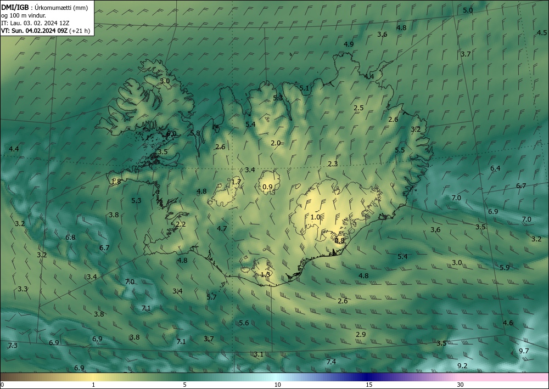Click the 9.7 value on the map
The image size is (549, 389).
[x=524, y=351]
